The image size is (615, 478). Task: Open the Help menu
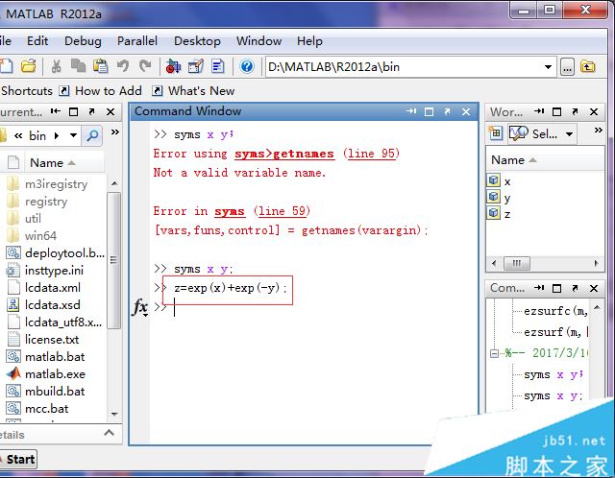pyautogui.click(x=309, y=41)
